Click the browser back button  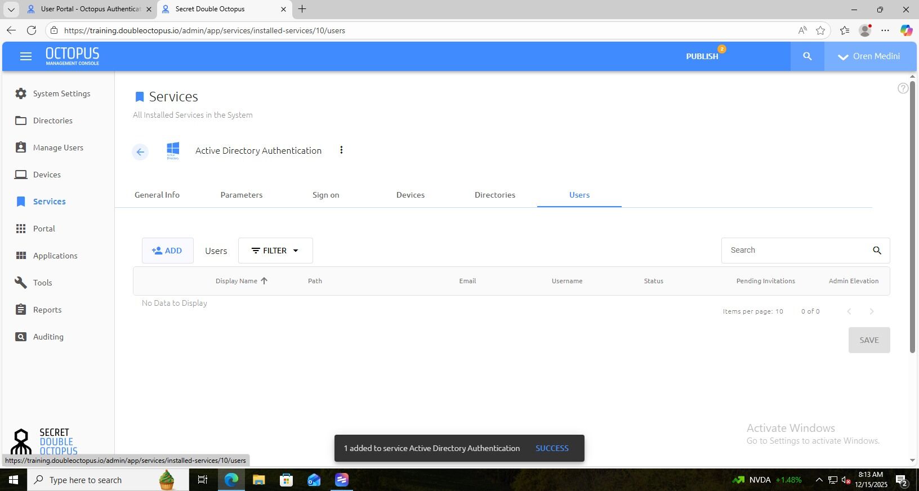[11, 30]
